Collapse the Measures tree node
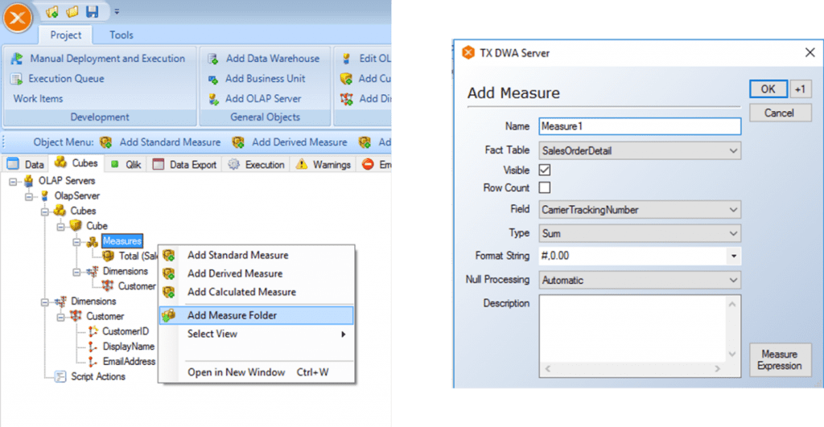Image resolution: width=824 pixels, height=427 pixels. 76,242
